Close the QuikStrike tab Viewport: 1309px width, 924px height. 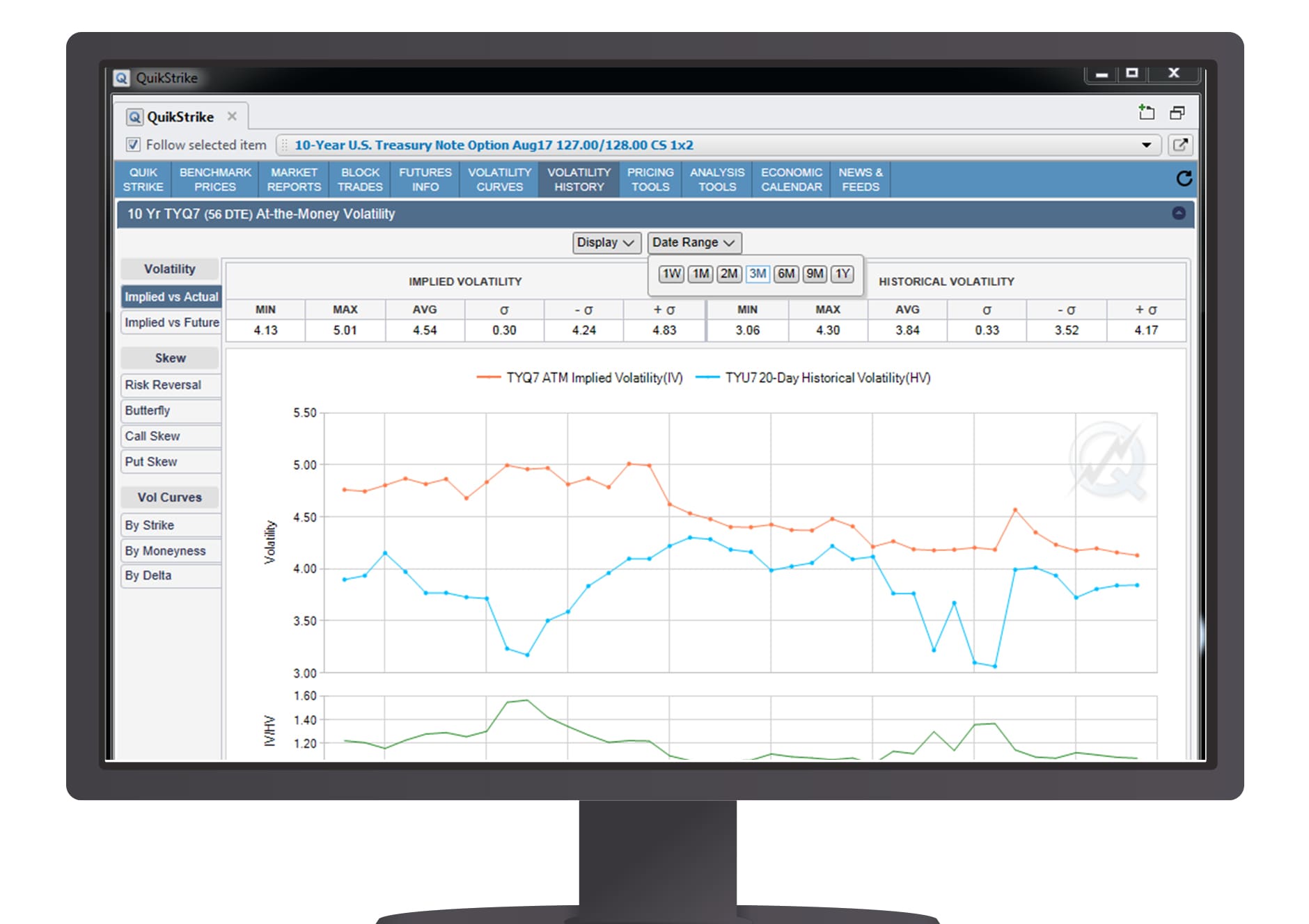click(x=232, y=116)
